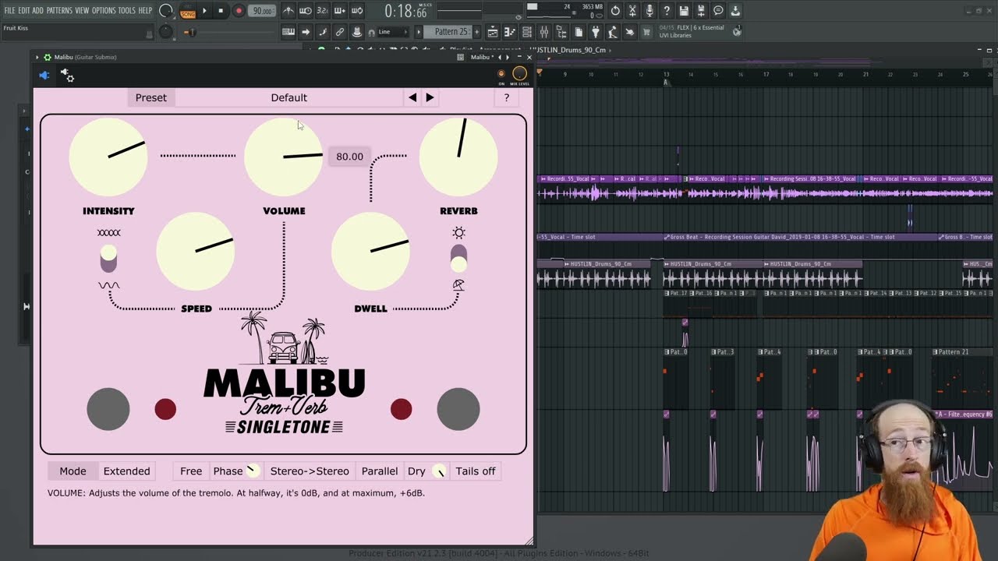
Task: Click the master pitch knob
Action: point(166,32)
